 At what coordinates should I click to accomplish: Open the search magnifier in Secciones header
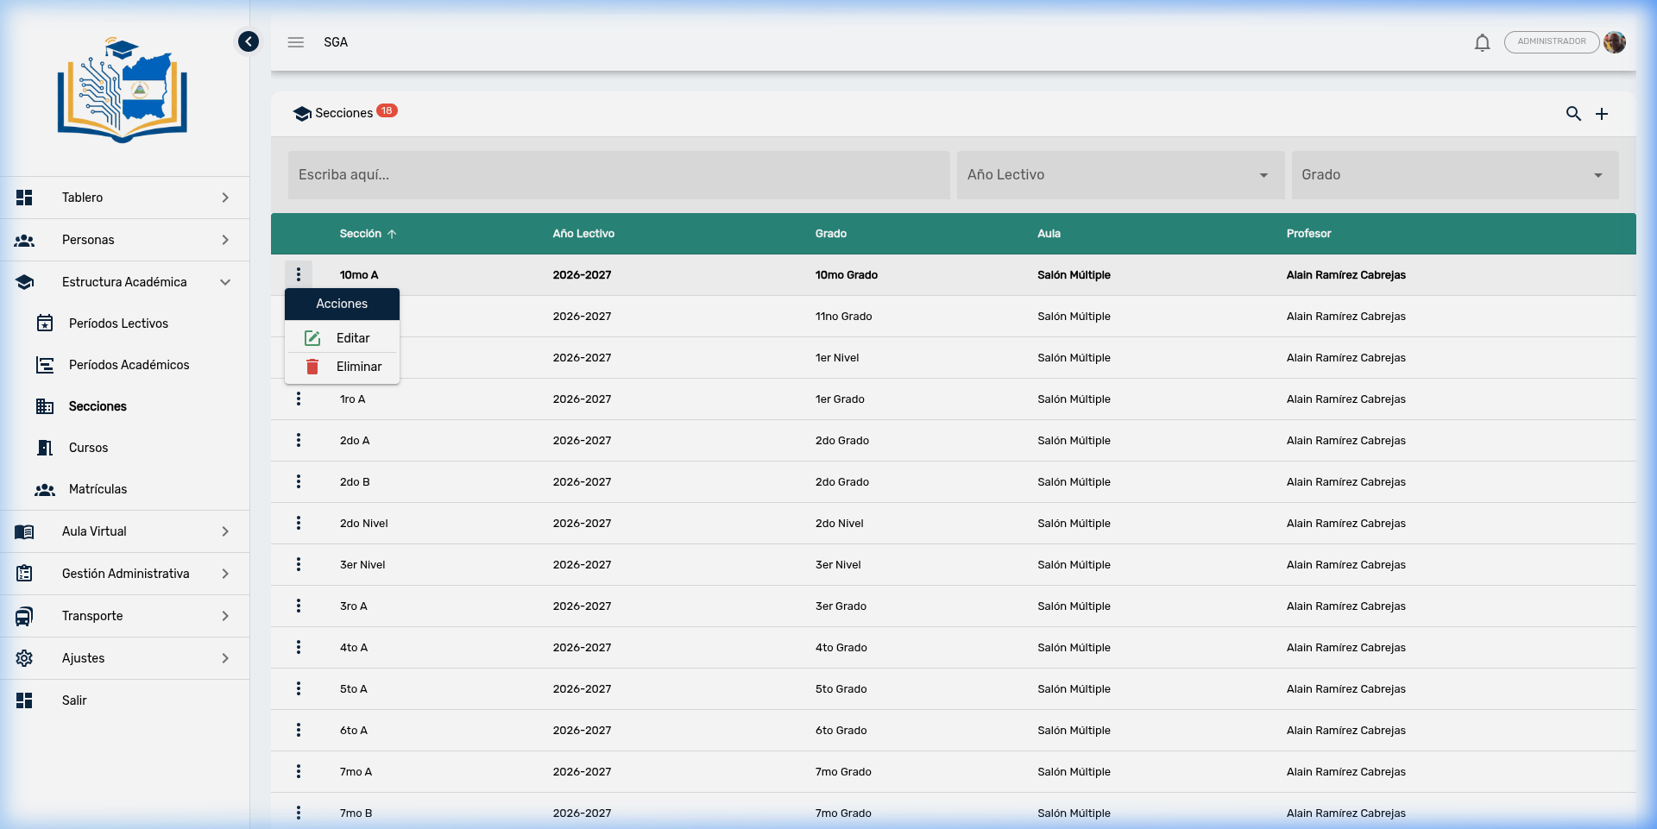coord(1573,114)
